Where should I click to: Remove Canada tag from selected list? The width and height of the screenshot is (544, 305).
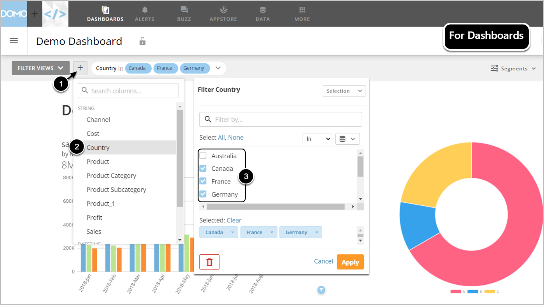coord(232,232)
